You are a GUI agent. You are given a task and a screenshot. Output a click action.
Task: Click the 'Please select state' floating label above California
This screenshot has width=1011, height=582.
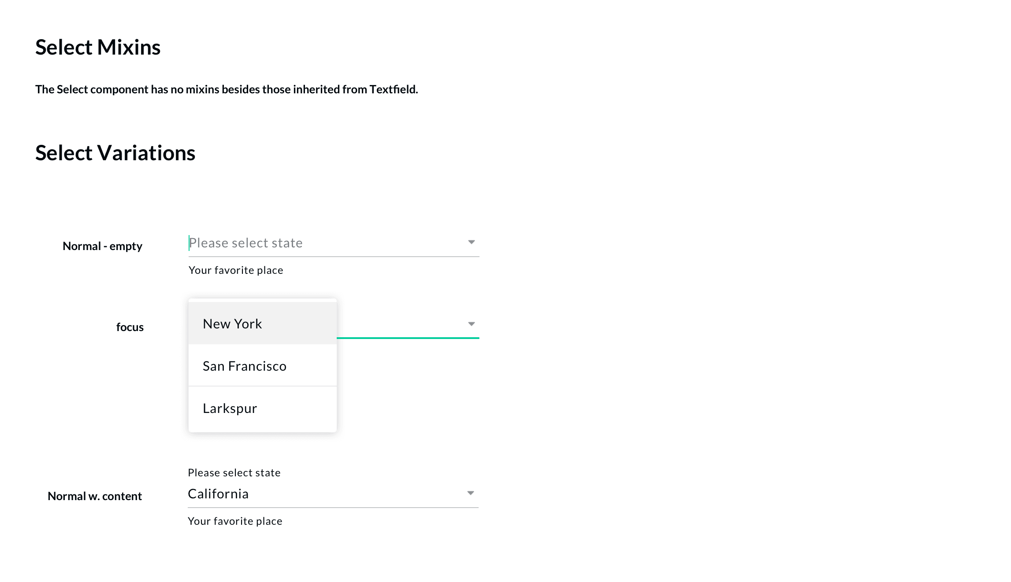234,472
